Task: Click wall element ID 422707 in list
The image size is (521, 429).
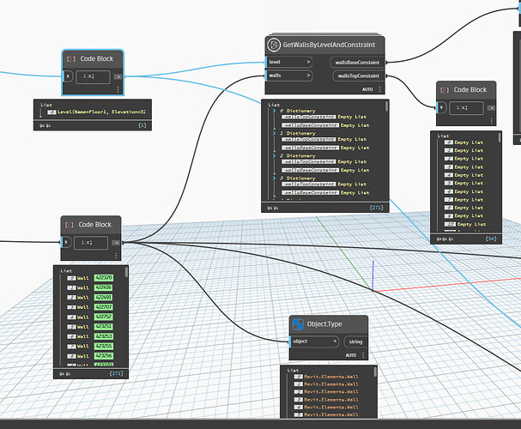Action: 105,306
